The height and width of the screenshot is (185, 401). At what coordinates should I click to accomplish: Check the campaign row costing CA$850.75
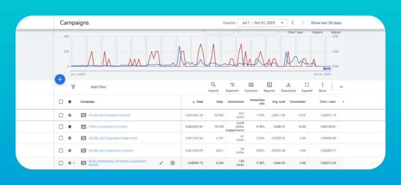pos(61,163)
